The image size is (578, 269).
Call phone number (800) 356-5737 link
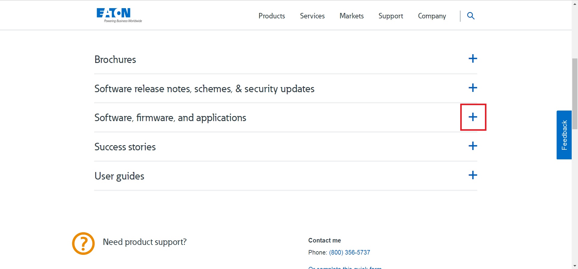[349, 252]
